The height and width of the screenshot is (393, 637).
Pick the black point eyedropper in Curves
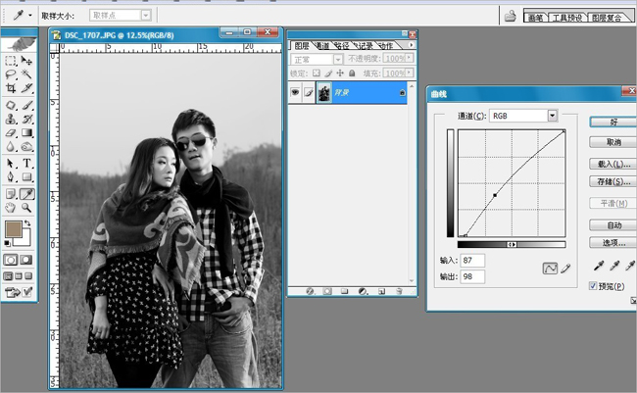[599, 267]
